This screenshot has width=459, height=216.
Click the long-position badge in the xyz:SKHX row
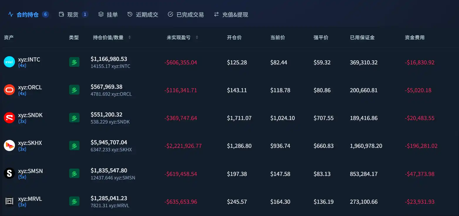[x=74, y=146]
